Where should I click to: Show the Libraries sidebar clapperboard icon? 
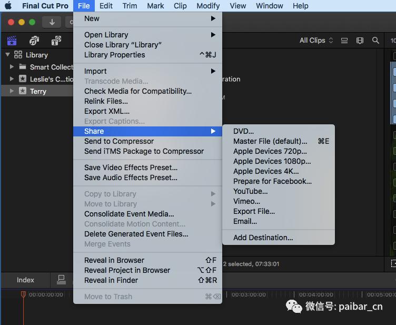(12, 41)
